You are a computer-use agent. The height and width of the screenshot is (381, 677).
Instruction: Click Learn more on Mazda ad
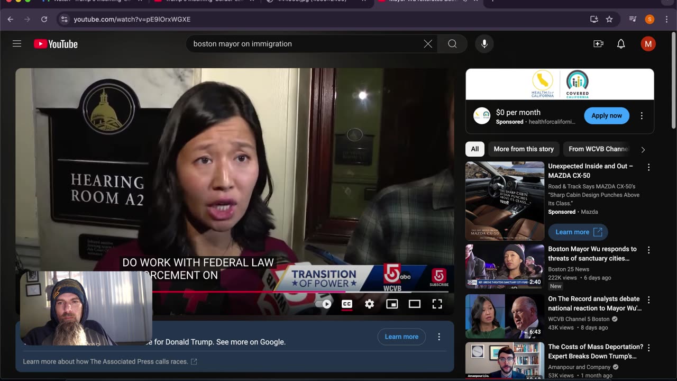pyautogui.click(x=578, y=232)
